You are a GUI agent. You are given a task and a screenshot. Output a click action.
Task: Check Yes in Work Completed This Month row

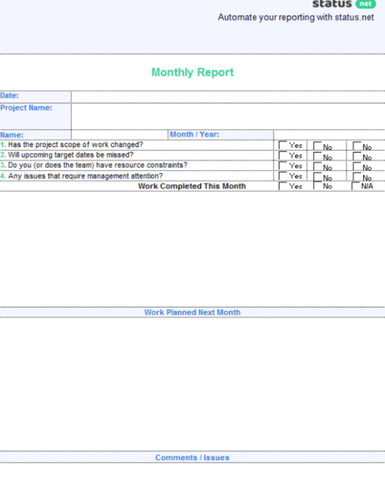[283, 186]
